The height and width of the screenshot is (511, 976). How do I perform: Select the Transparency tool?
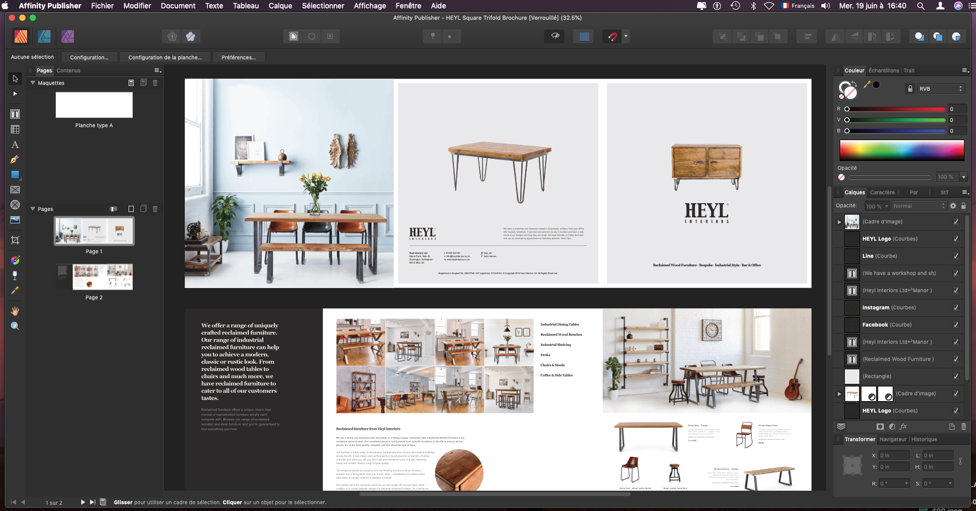[x=15, y=275]
